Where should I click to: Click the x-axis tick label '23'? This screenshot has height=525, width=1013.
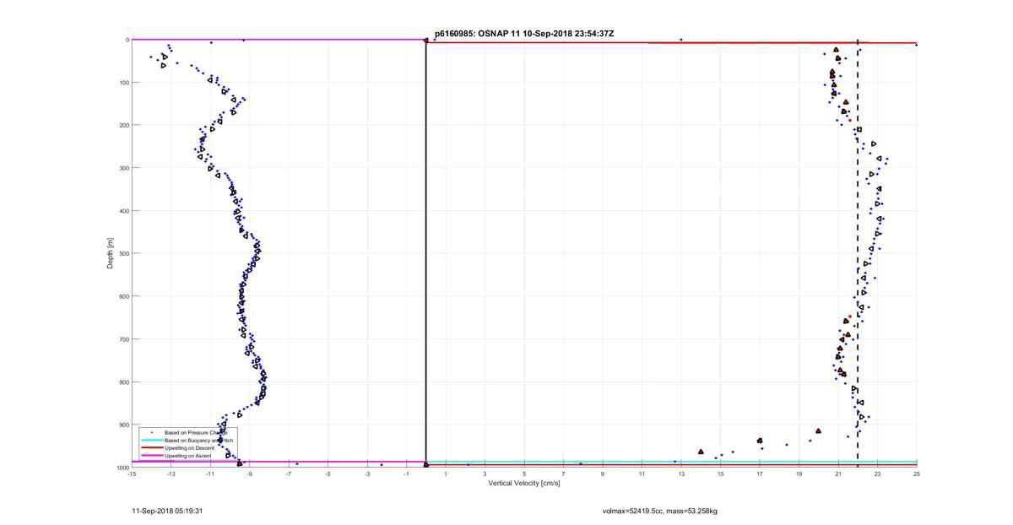[878, 474]
